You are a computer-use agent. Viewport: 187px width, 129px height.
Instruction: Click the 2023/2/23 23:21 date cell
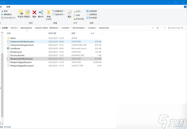pos(56,59)
